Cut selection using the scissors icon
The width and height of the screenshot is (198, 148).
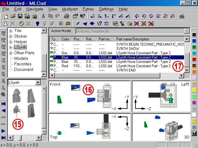[43, 16]
